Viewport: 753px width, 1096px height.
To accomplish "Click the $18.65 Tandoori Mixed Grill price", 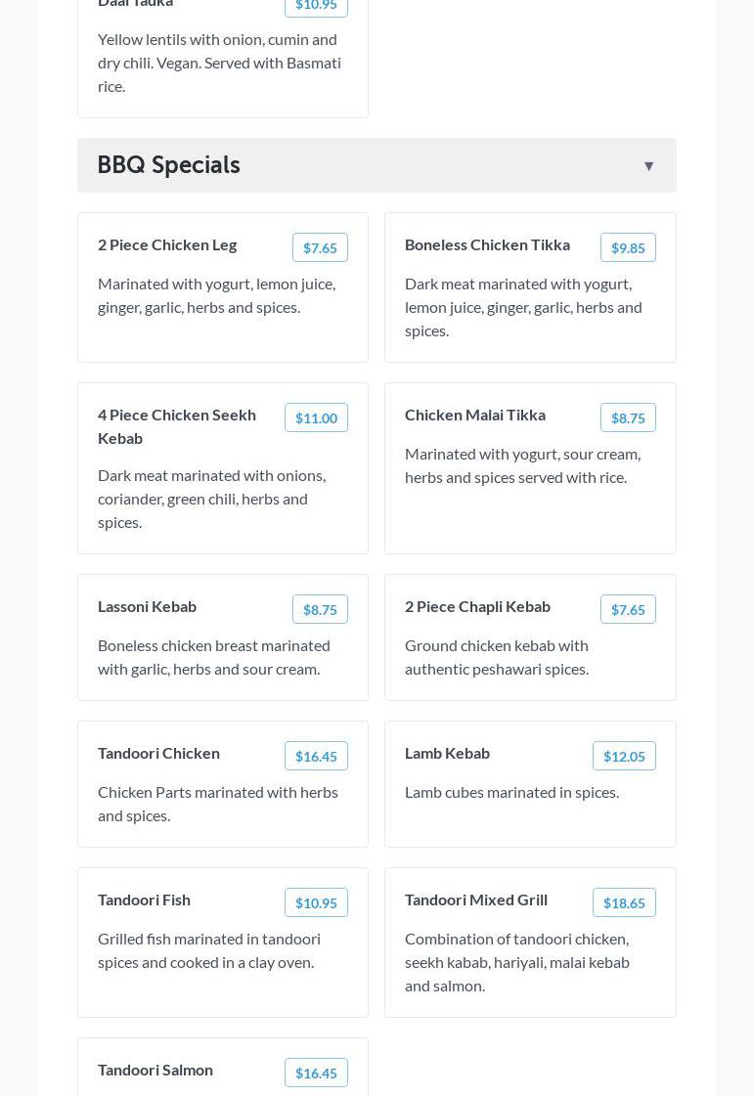I will tap(624, 903).
